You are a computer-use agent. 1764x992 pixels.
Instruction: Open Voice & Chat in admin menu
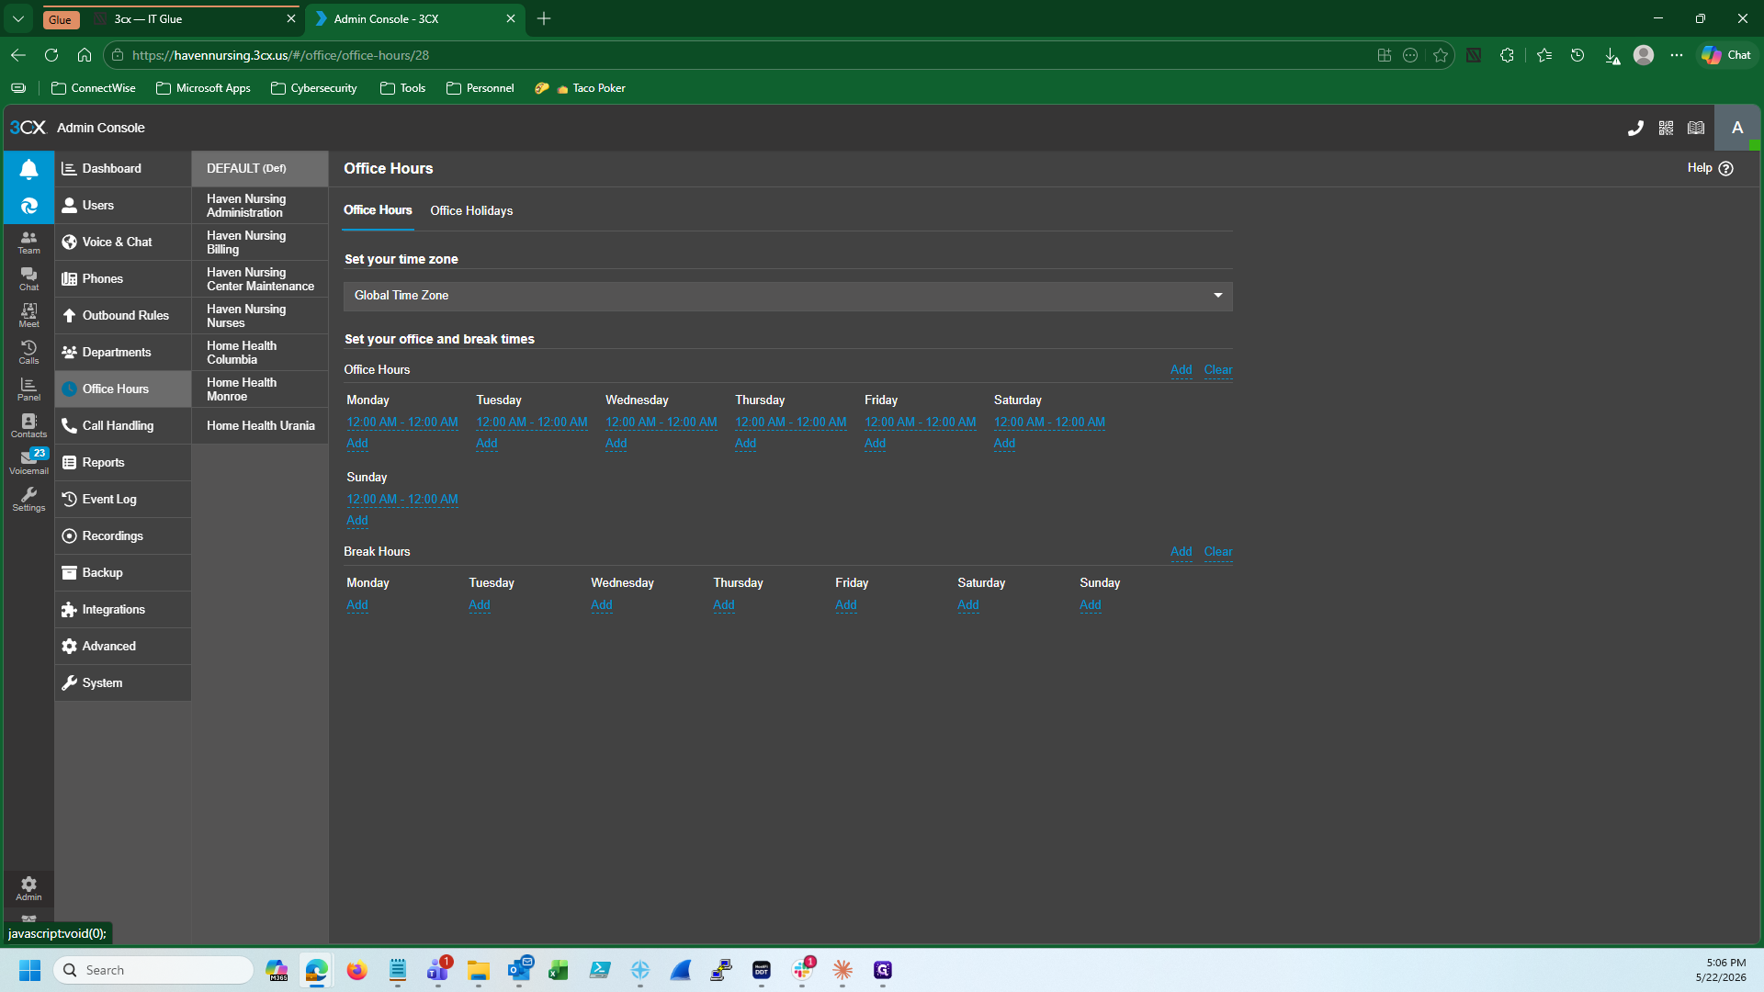coord(122,242)
